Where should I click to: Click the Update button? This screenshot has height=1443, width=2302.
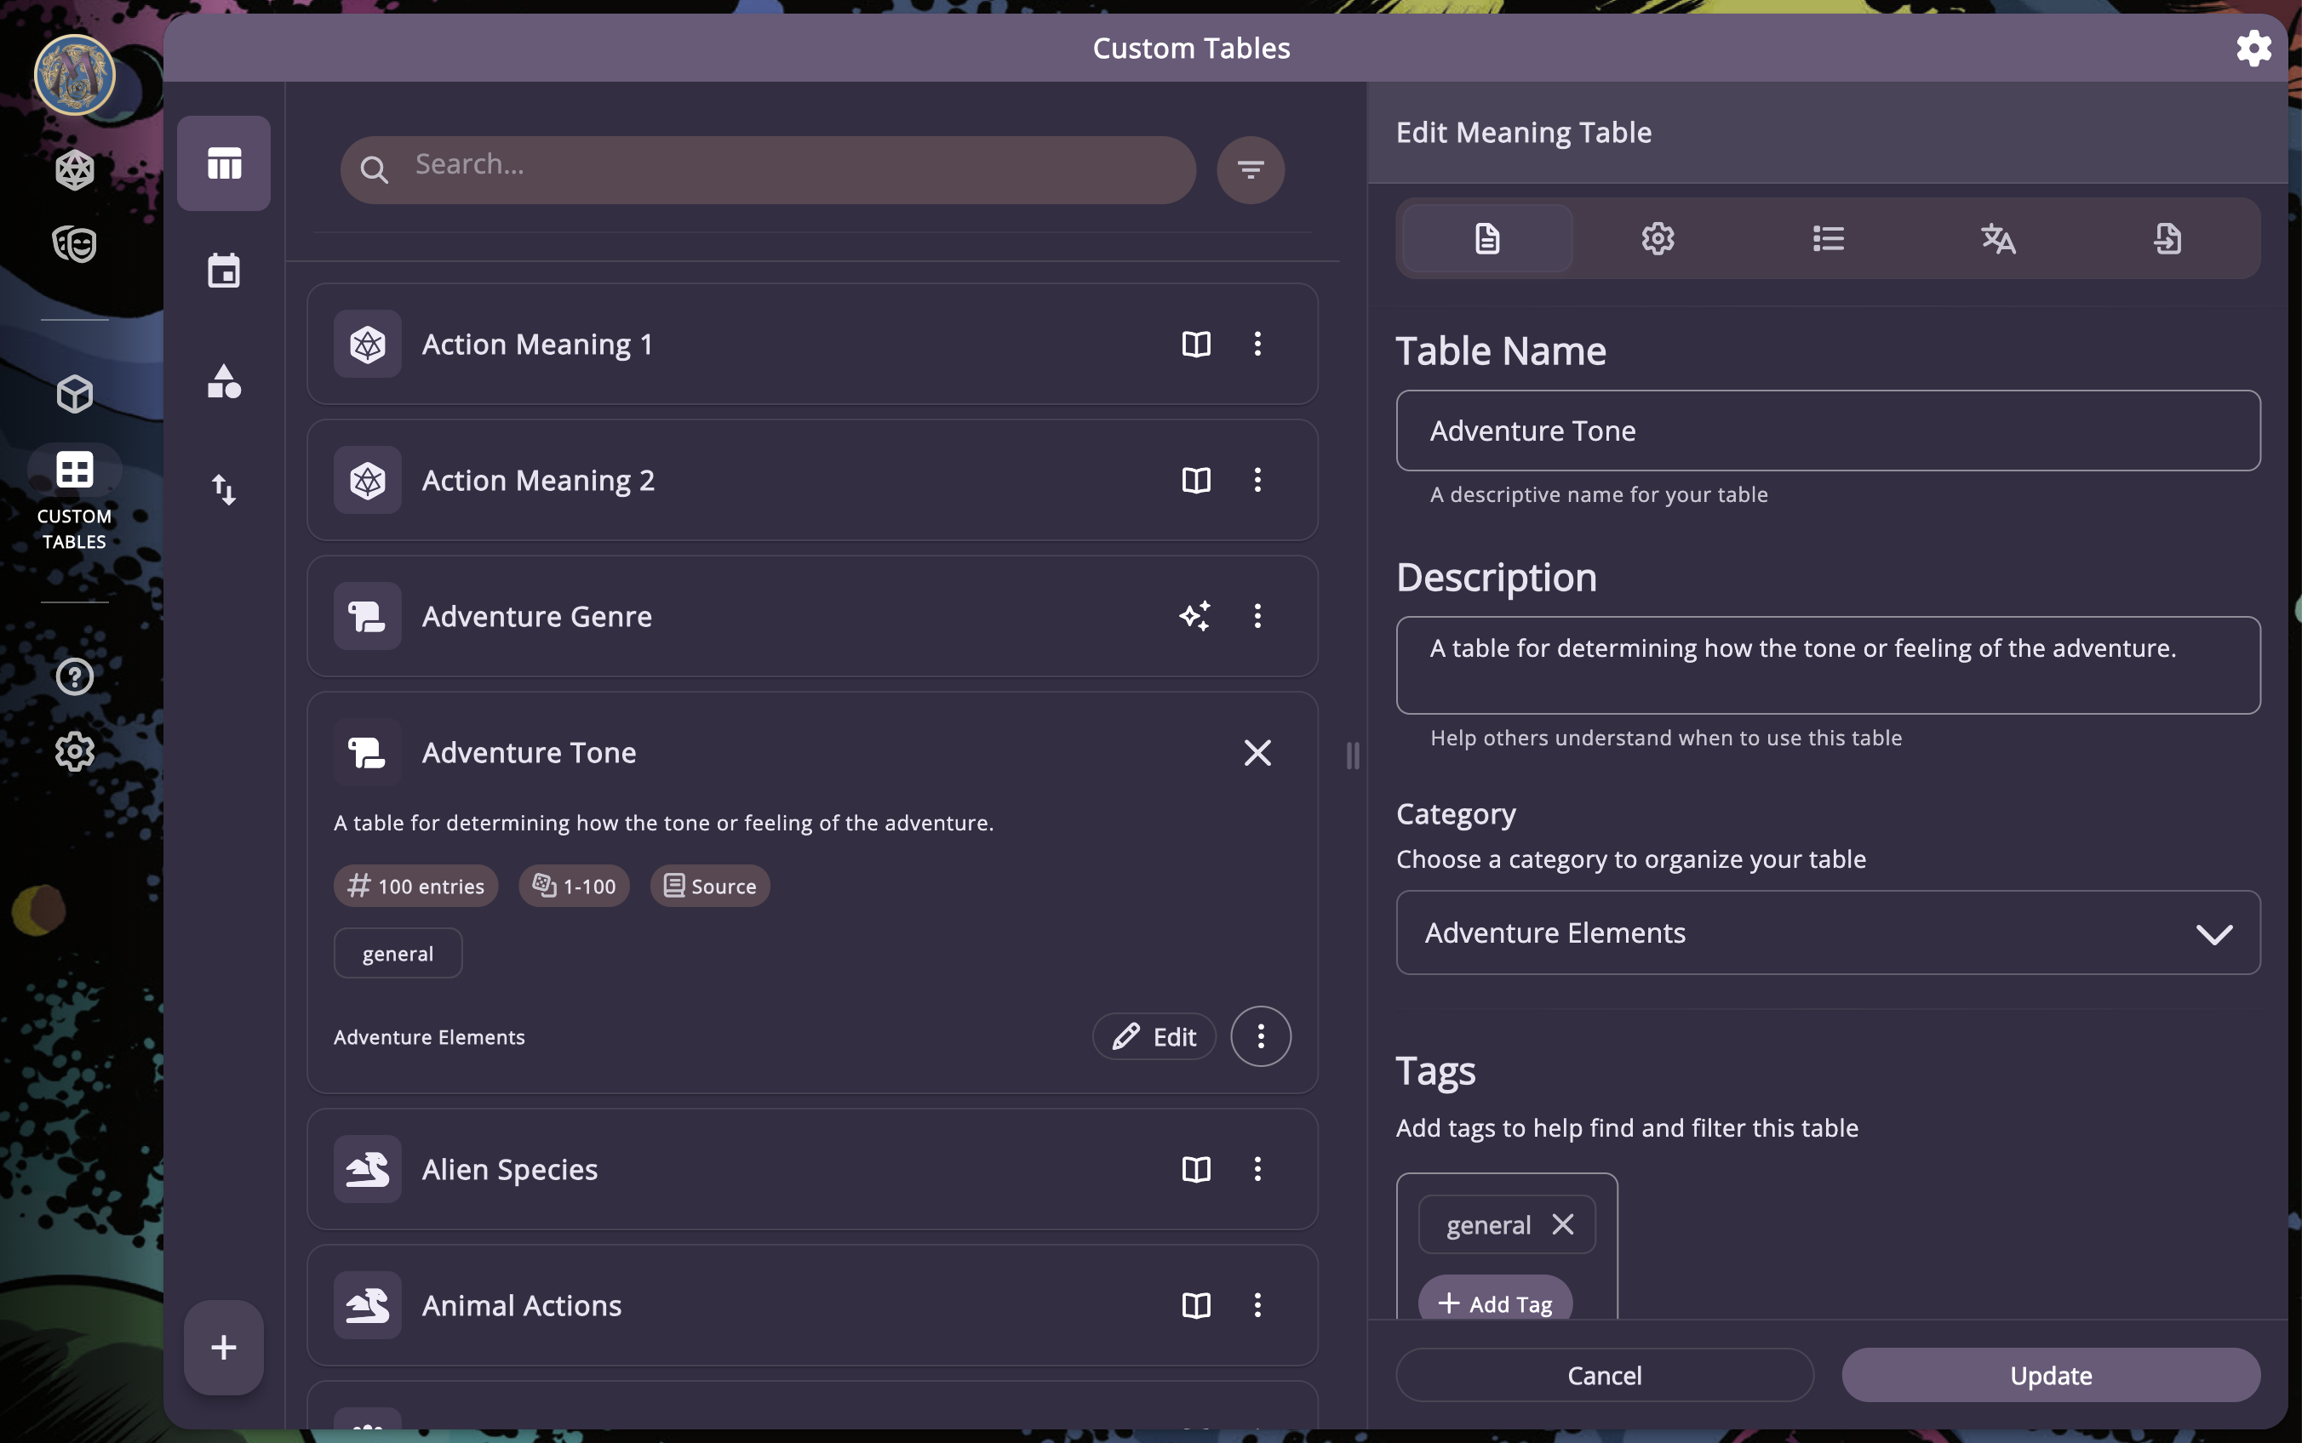(x=2050, y=1375)
